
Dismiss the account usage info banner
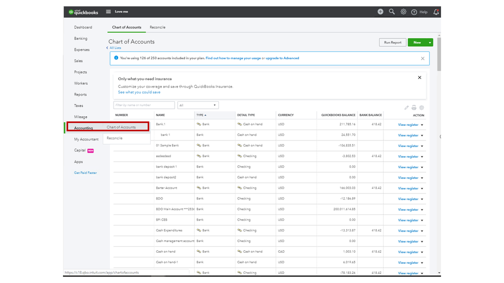(422, 58)
